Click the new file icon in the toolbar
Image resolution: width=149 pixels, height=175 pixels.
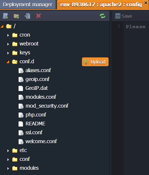pos(6,16)
